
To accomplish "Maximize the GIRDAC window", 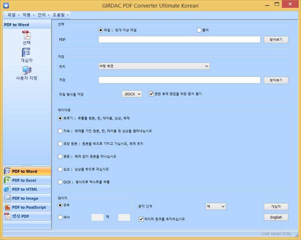I will coord(277,4).
